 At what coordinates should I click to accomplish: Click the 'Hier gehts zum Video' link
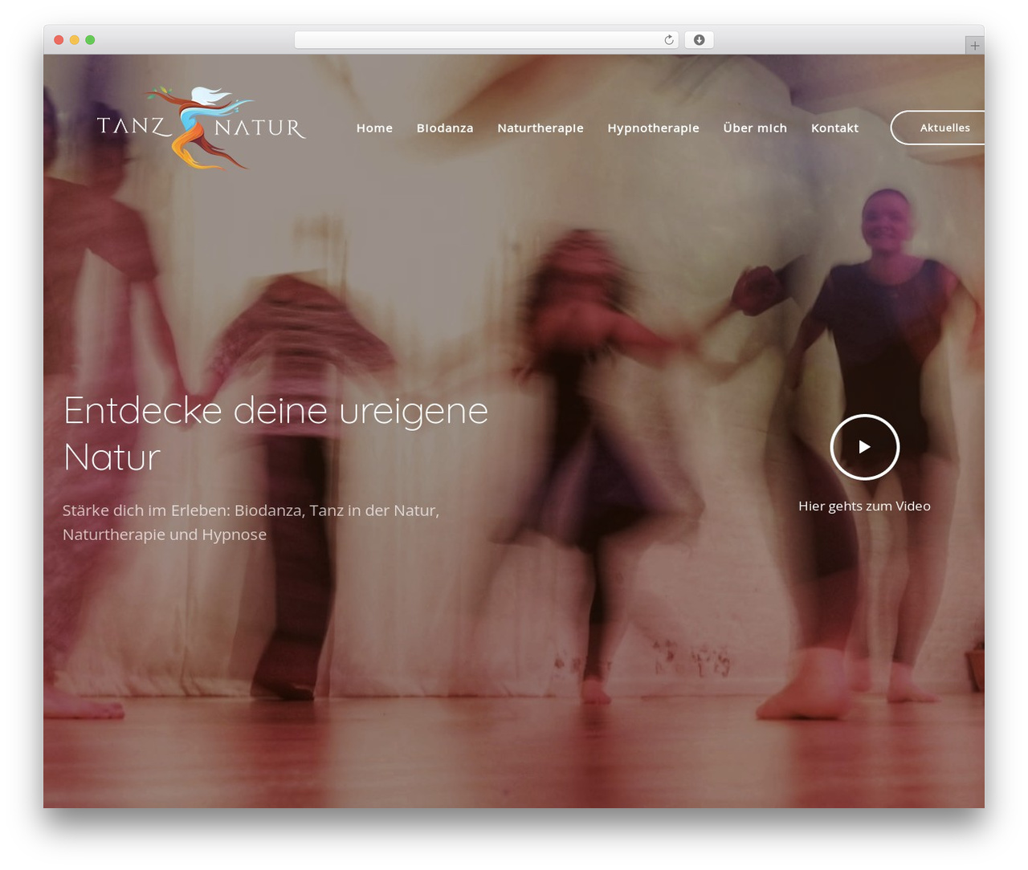(864, 506)
